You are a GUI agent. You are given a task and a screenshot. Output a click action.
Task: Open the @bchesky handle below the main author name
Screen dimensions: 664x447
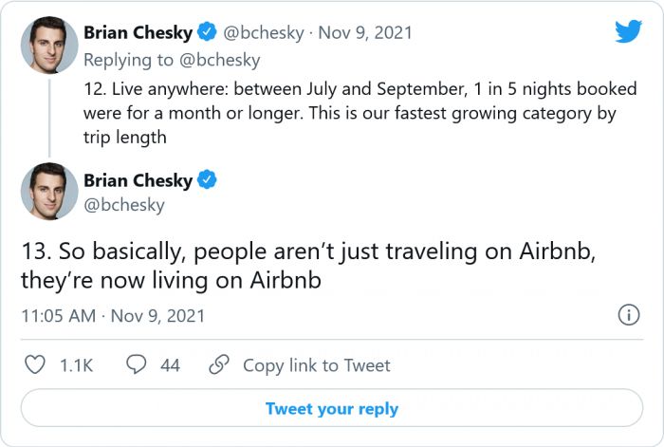click(124, 204)
